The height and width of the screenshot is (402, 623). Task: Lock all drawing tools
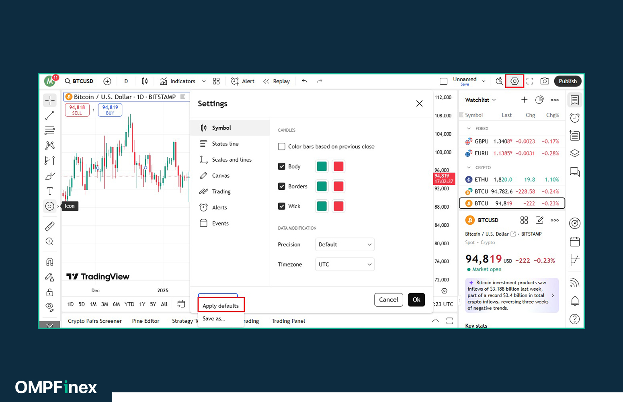(50, 292)
